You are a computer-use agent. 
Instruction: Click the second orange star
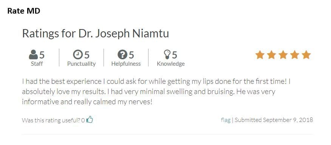tap(271, 55)
